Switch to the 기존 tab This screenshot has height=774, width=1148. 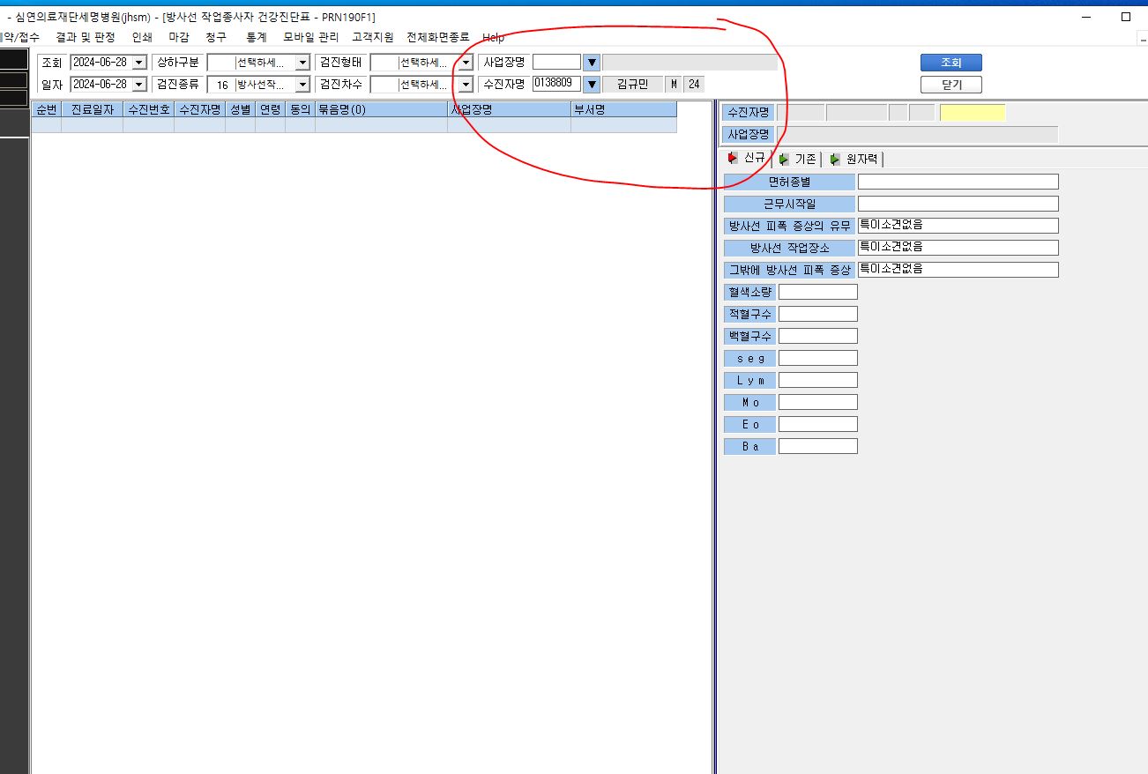798,160
